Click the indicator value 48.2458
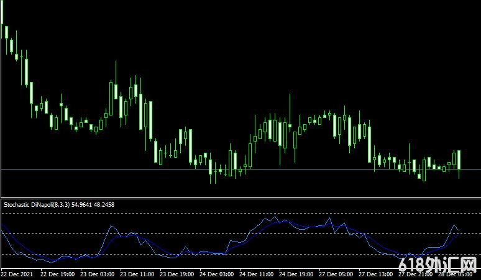The height and width of the screenshot is (280, 481). tap(104, 205)
